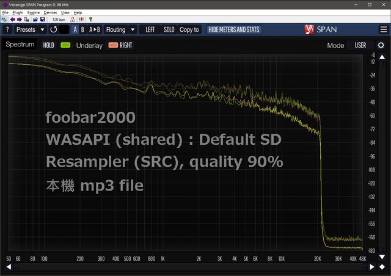Open the Engine menu
This screenshot has height=276, width=391.
[34, 12]
